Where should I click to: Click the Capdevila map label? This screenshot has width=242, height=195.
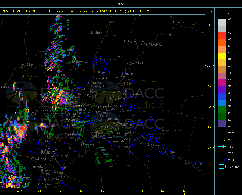point(79,62)
